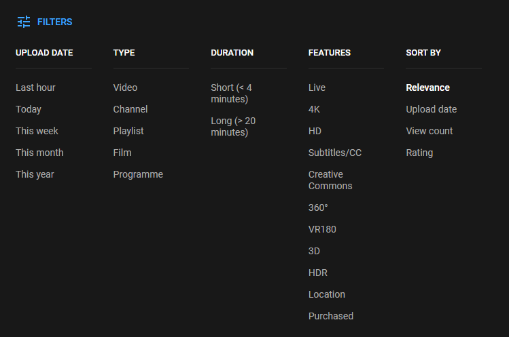Choose This week upload filter
Image resolution: width=509 pixels, height=337 pixels.
point(37,131)
